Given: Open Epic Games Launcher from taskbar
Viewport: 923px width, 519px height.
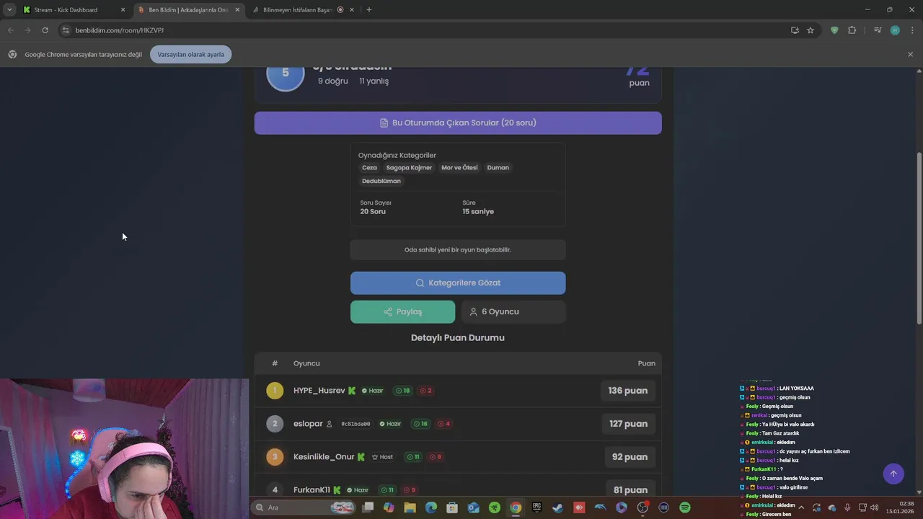Looking at the screenshot, I should click(536, 507).
